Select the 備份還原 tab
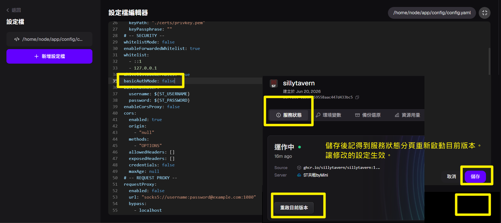This screenshot has width=501, height=223. click(x=368, y=115)
